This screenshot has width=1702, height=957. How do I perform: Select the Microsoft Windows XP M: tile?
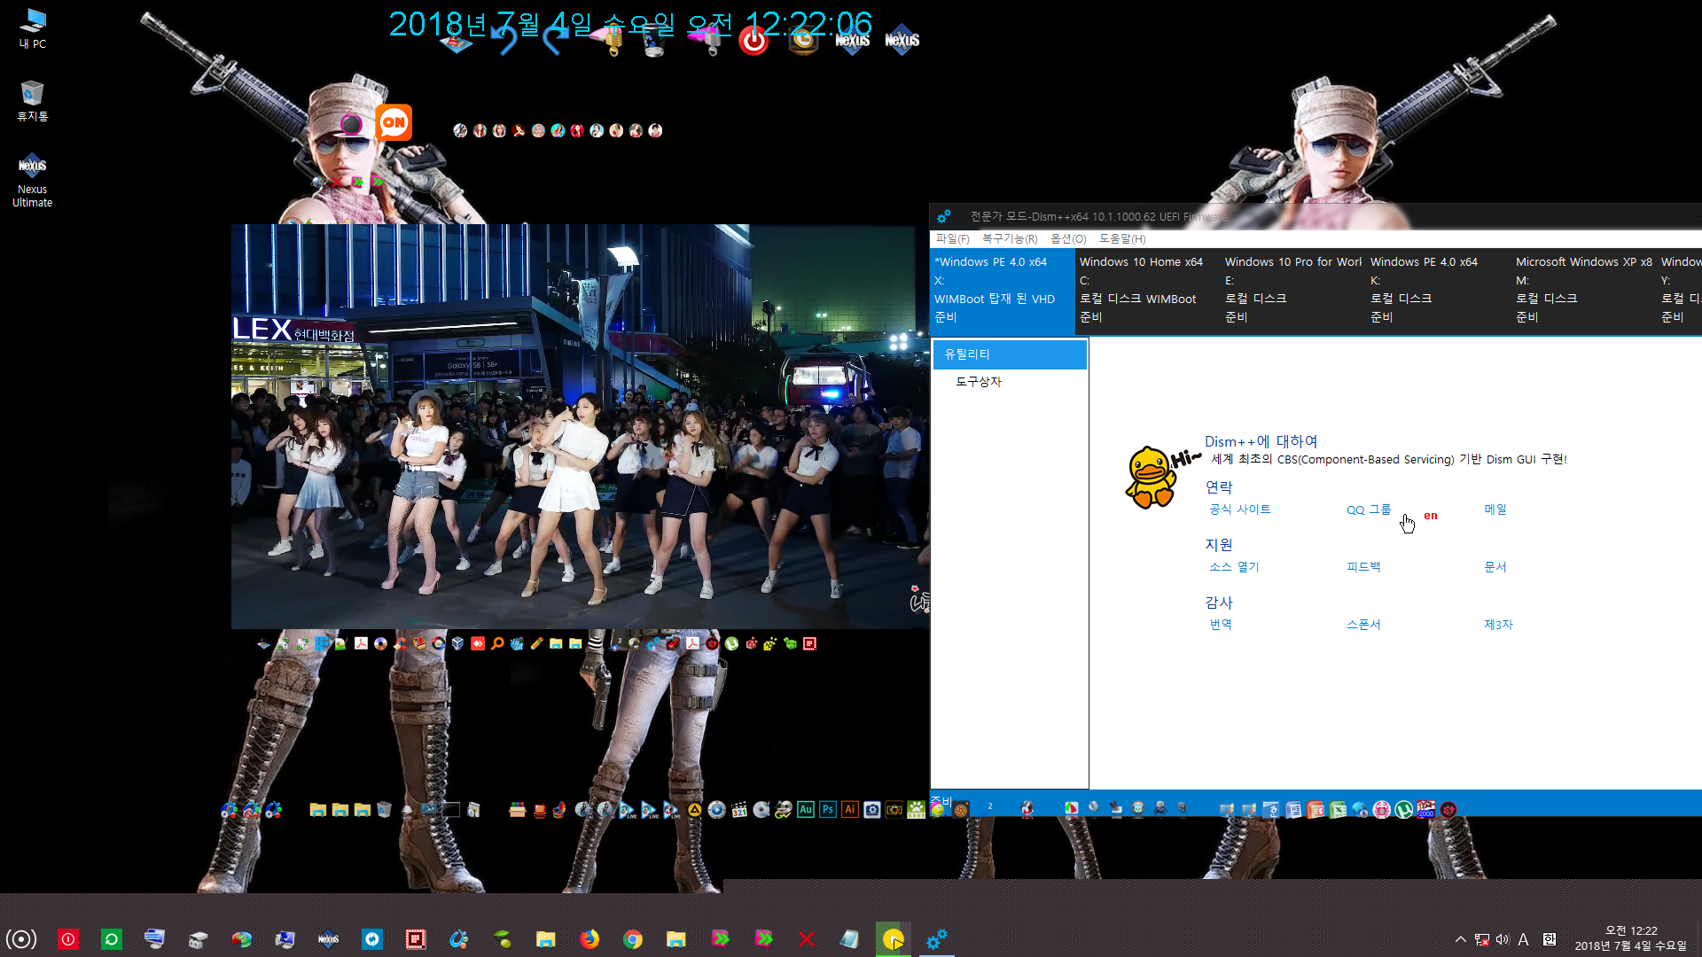[1584, 290]
